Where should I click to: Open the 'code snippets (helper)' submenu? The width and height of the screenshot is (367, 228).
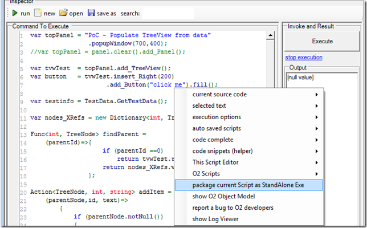click(249, 151)
